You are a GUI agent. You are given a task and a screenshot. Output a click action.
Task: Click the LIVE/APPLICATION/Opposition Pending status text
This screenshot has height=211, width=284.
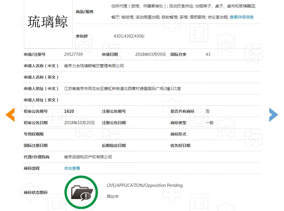coord(145,185)
